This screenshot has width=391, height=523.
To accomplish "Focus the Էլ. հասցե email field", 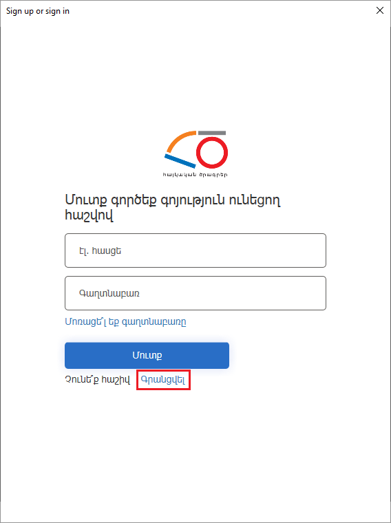I will (x=195, y=250).
